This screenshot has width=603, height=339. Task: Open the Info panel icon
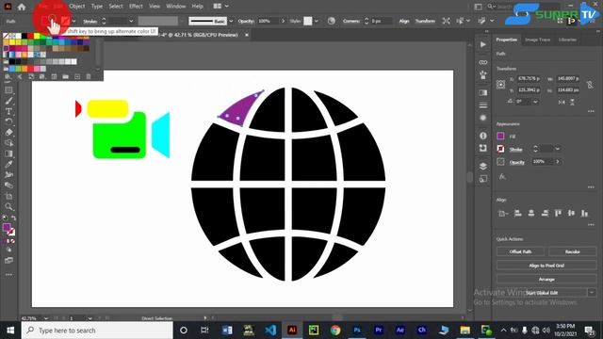coord(483,136)
